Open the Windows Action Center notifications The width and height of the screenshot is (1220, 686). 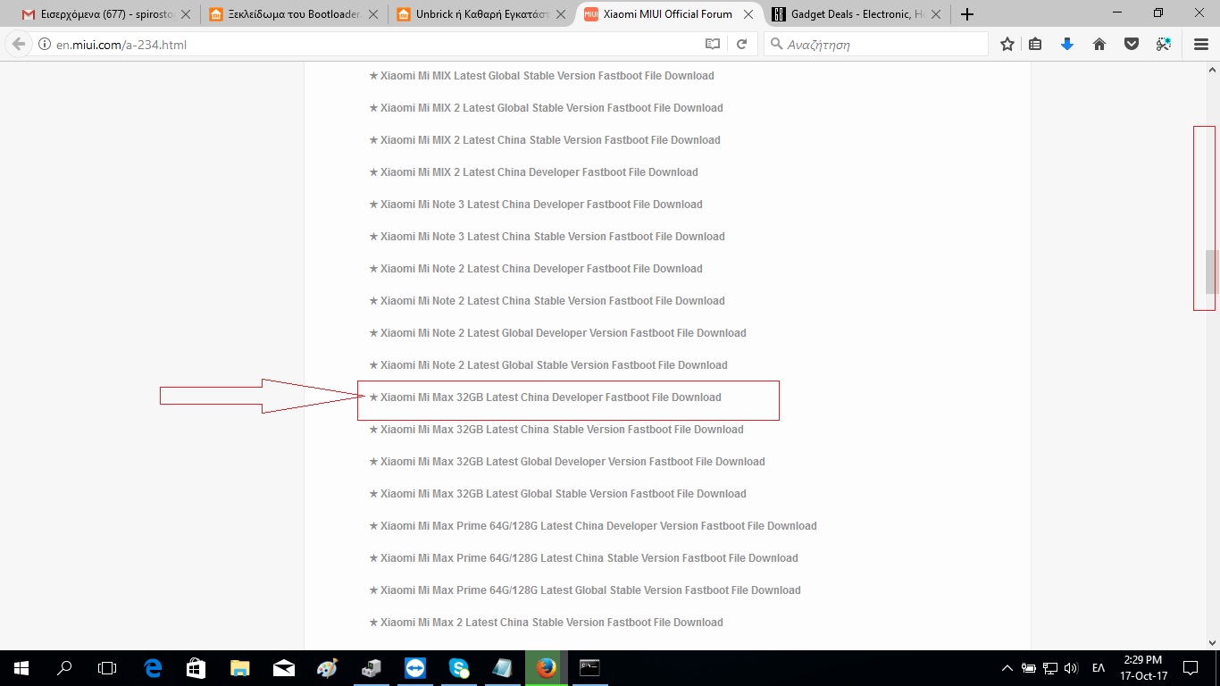point(1191,667)
